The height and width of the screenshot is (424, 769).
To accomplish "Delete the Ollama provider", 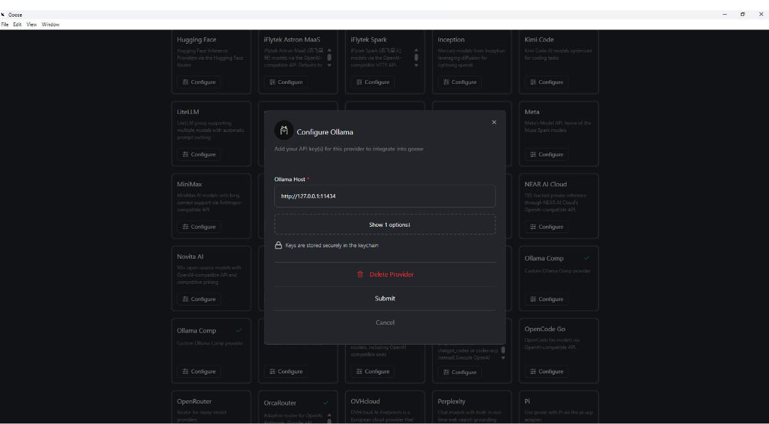I will click(384, 274).
